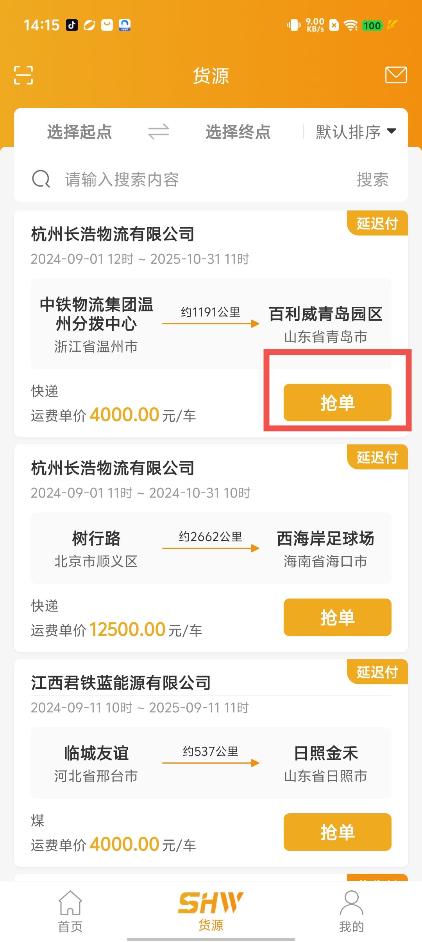Open 选择终点 destination selector
The width and height of the screenshot is (422, 942).
tap(238, 132)
